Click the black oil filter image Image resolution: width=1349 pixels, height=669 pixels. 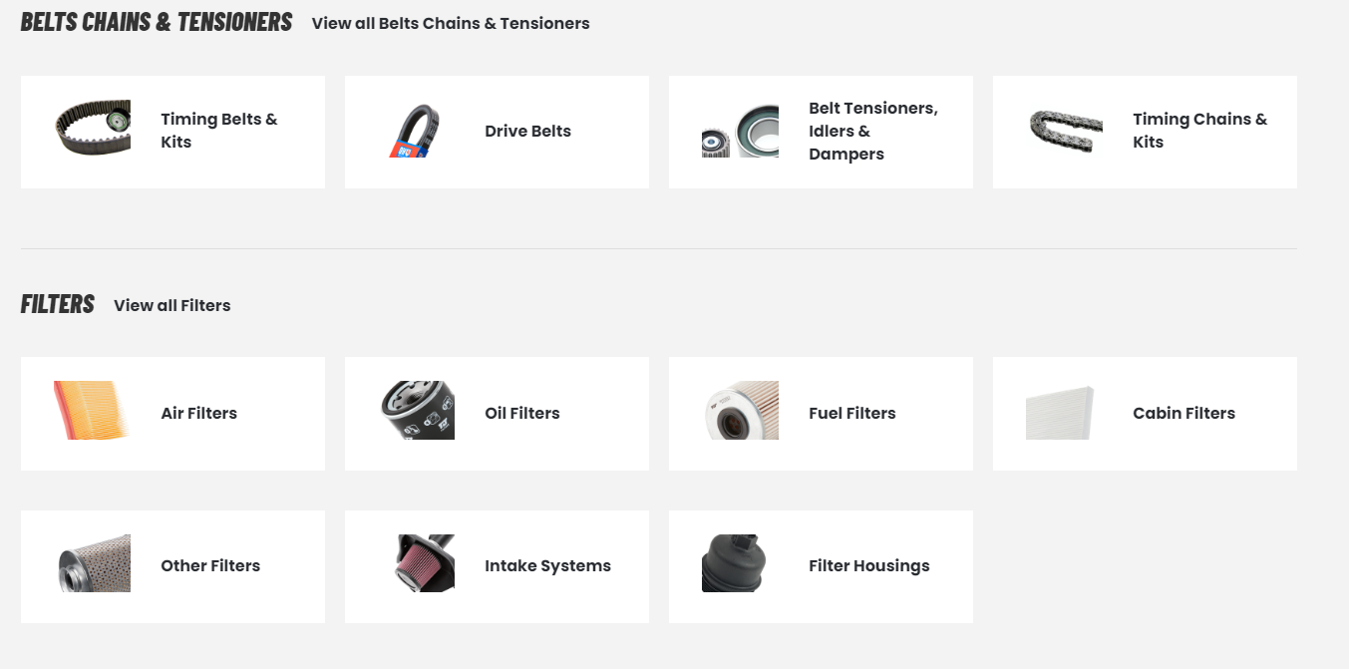point(418,410)
